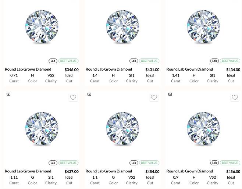
Task: Click Best Value badge on $431.00 diamond
Action: click(149, 61)
